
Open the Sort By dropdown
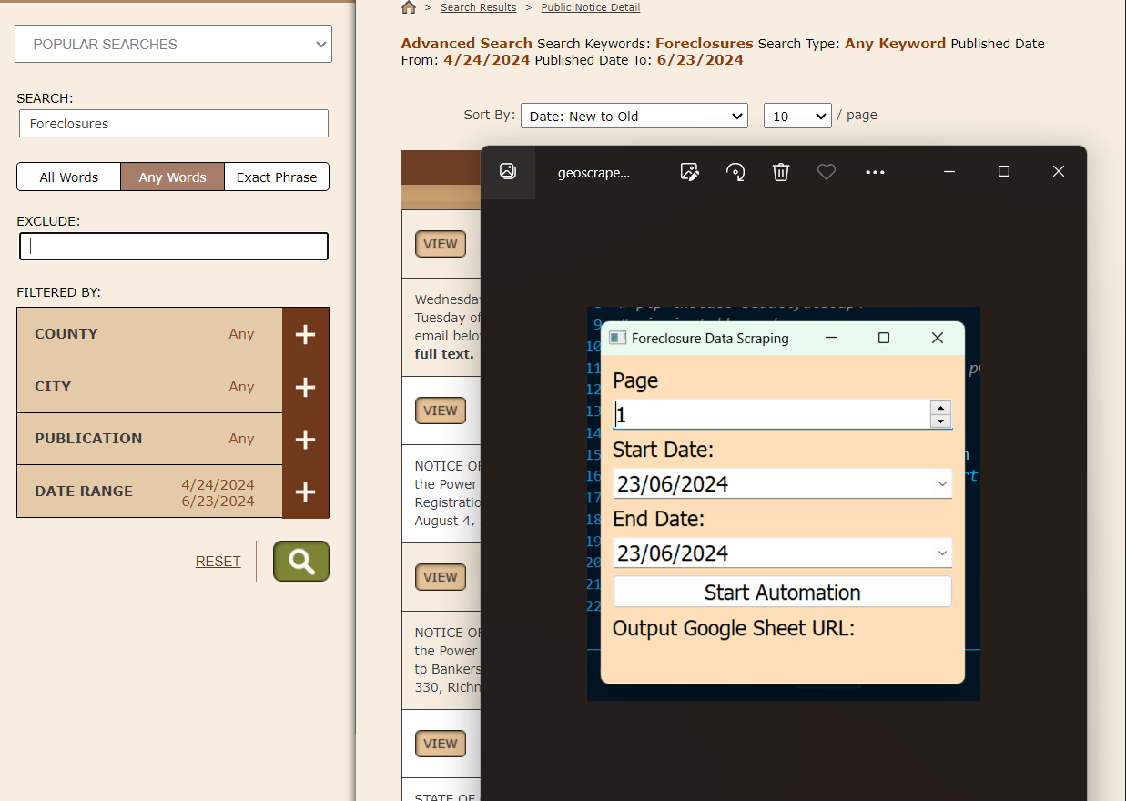click(x=634, y=117)
